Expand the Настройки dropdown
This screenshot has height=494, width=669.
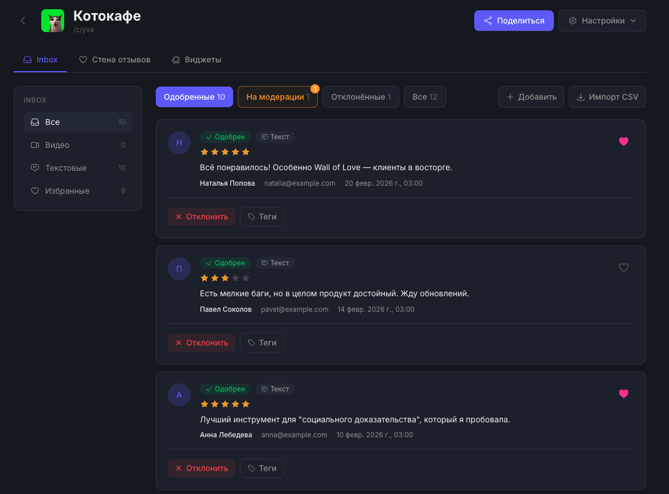pos(602,21)
